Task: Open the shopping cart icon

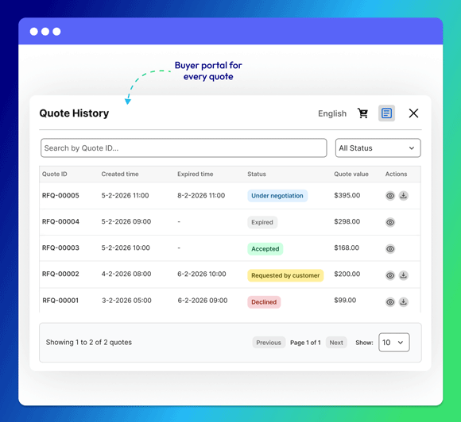Action: point(362,113)
